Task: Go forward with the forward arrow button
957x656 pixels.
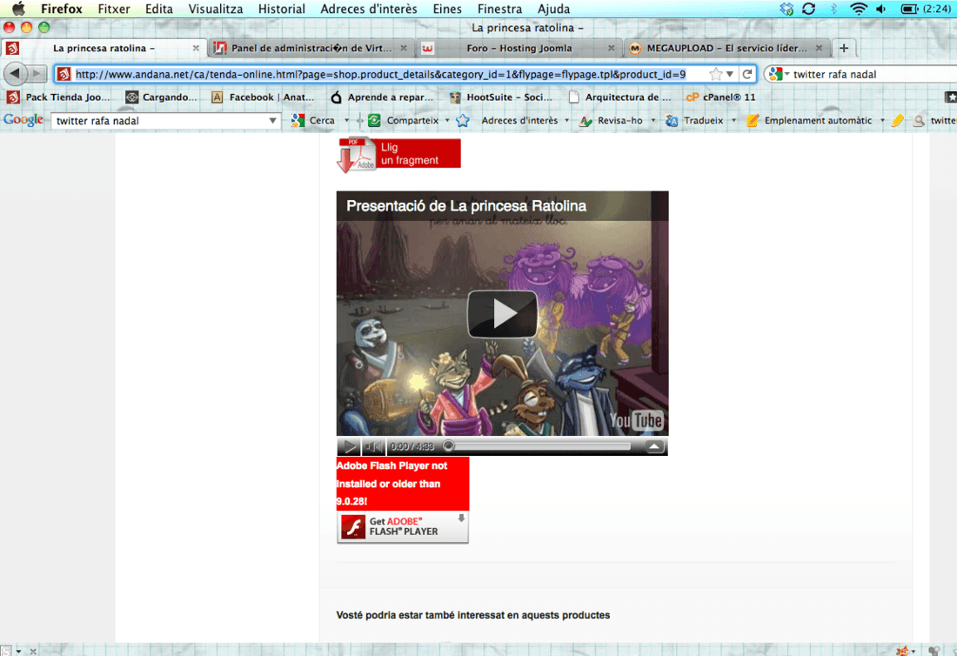Action: click(x=37, y=74)
